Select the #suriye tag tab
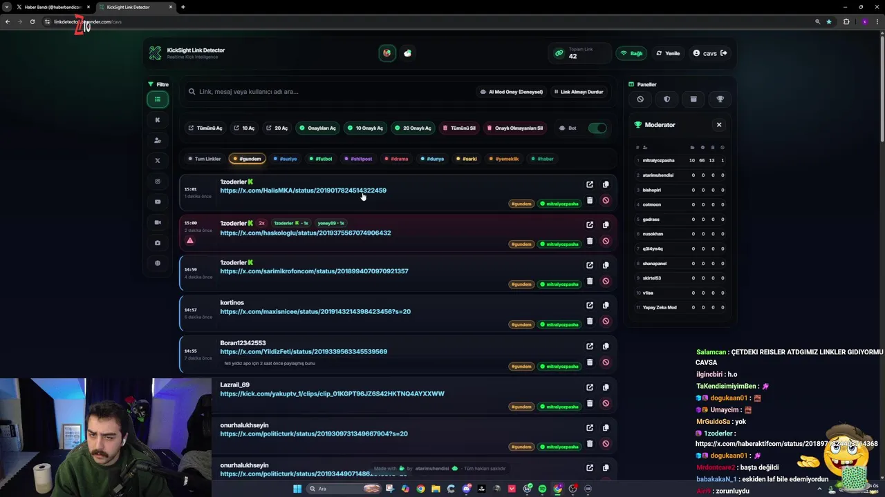885x497 pixels. (x=285, y=159)
